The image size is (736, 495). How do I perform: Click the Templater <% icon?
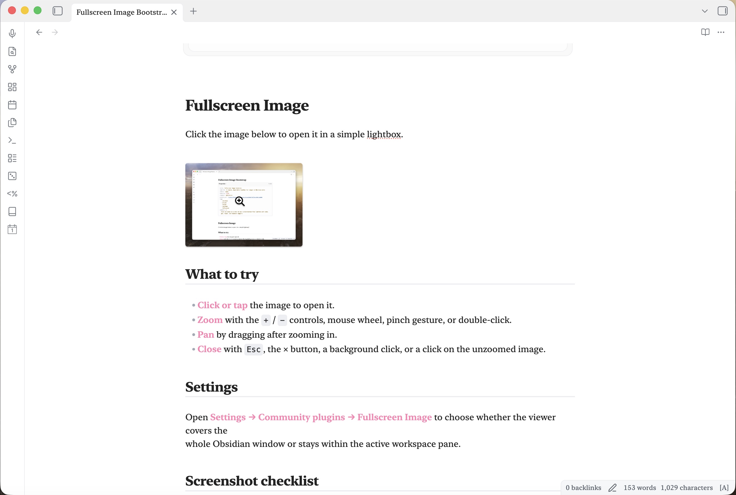[x=12, y=193]
